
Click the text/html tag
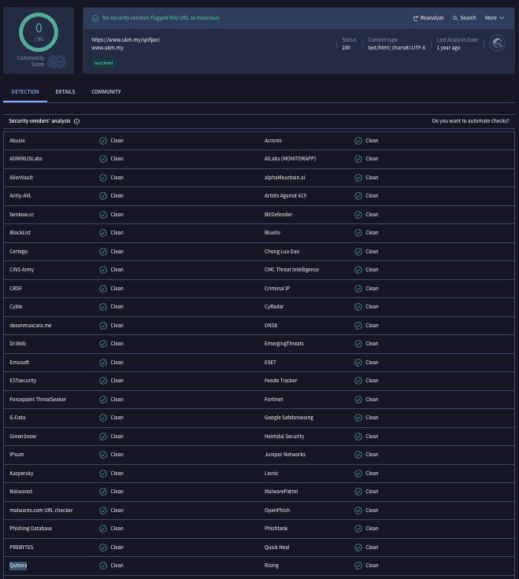coord(103,63)
